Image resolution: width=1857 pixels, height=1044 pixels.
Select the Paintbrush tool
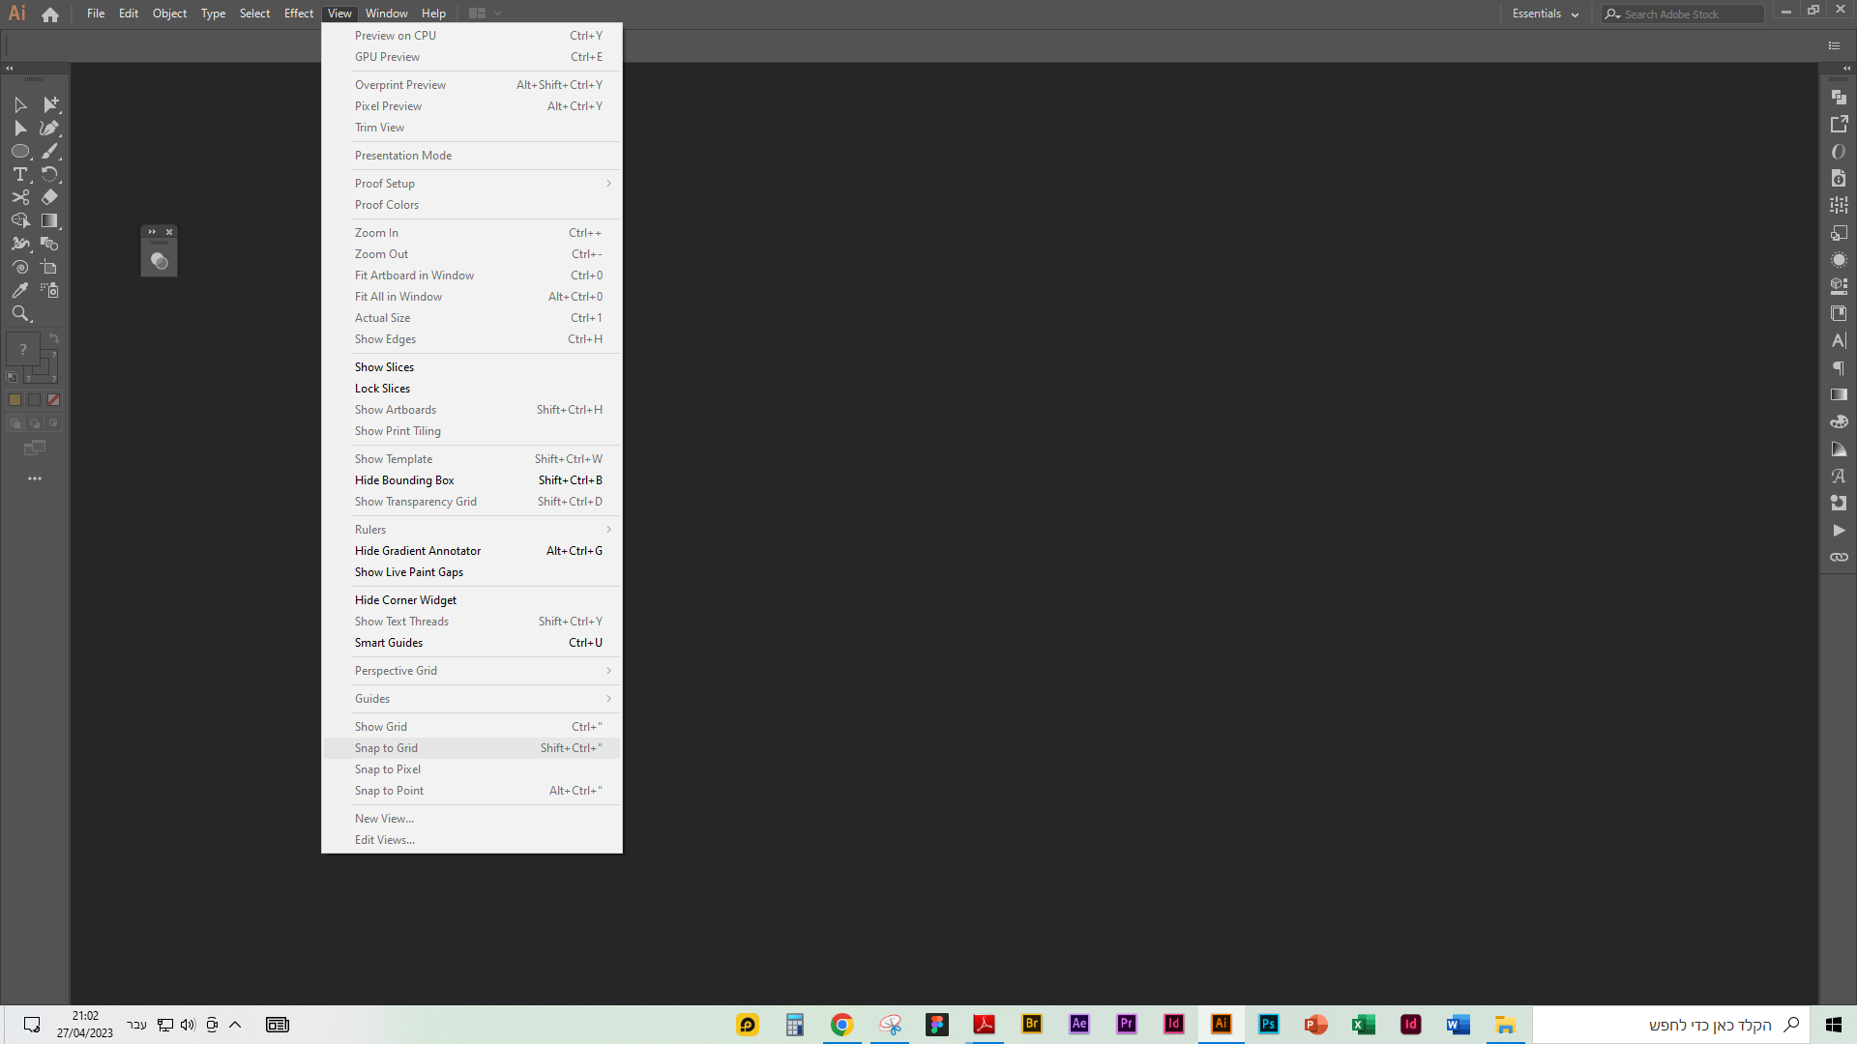point(49,152)
